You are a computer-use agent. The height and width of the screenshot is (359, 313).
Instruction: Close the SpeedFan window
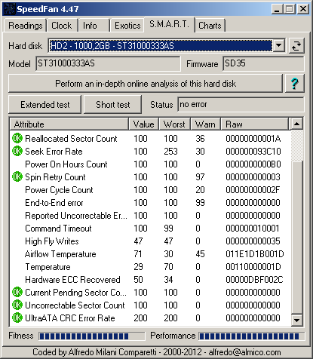303,9
